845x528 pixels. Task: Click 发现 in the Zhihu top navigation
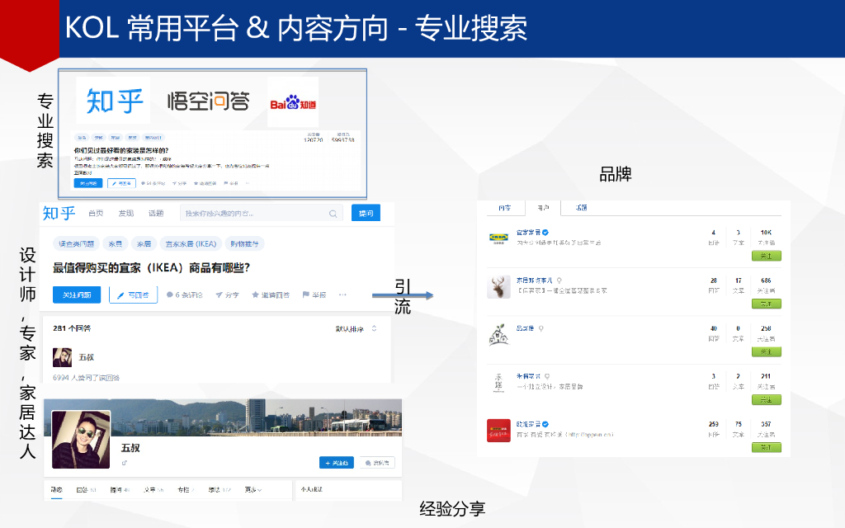coord(125,213)
